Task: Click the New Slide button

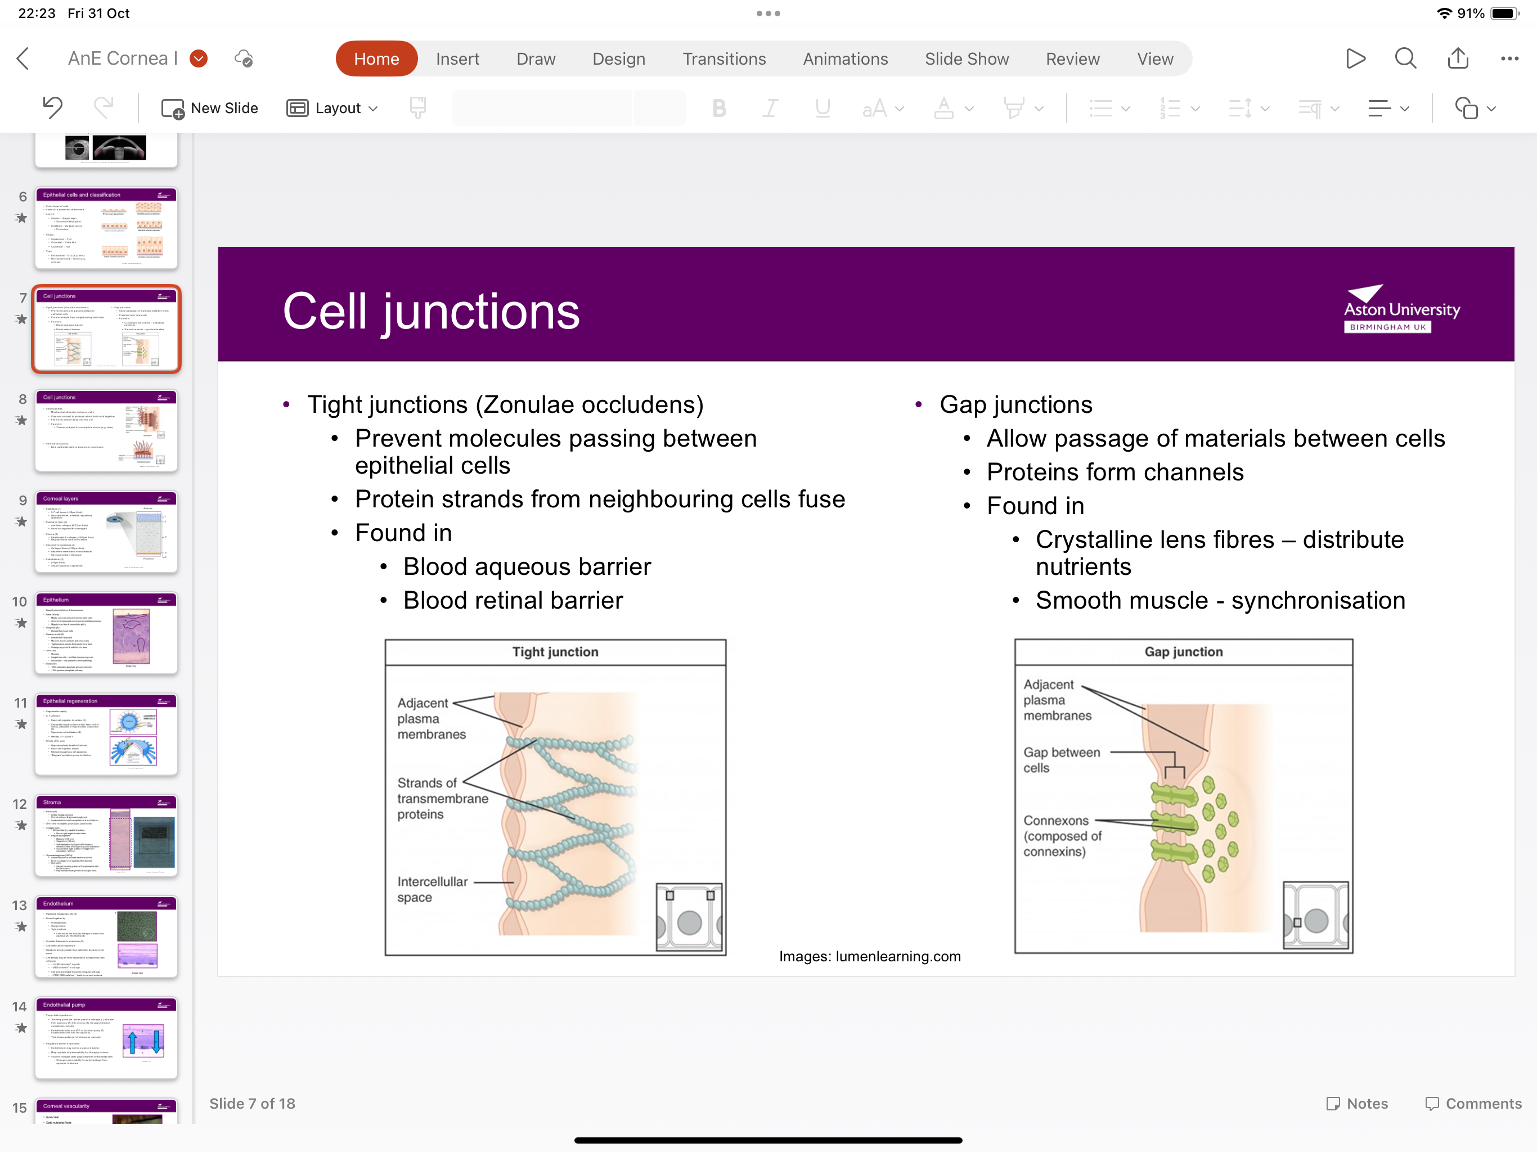Action: (209, 109)
